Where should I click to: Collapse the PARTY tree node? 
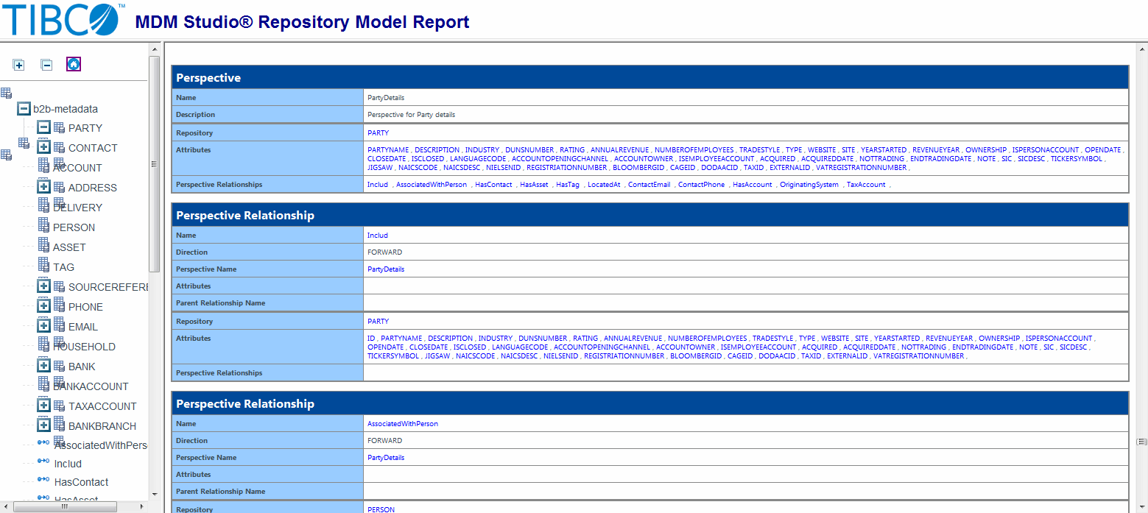[x=43, y=127]
